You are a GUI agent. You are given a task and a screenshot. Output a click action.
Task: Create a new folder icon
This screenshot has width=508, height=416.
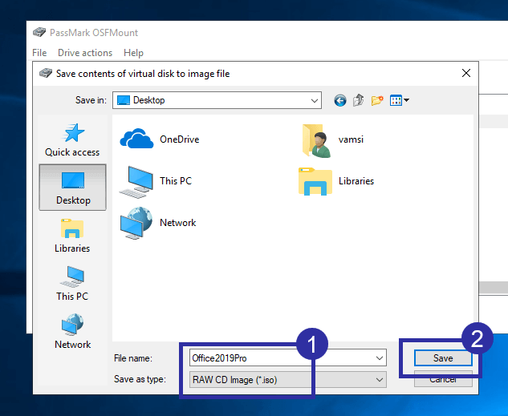pos(377,100)
